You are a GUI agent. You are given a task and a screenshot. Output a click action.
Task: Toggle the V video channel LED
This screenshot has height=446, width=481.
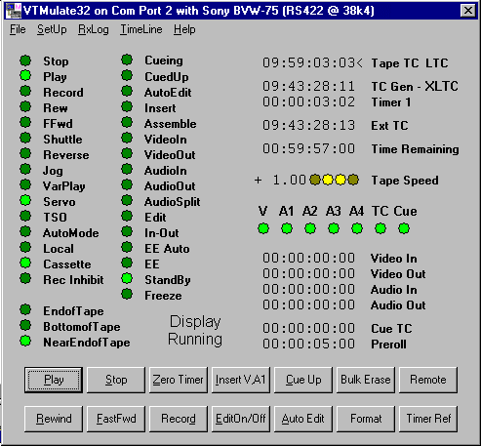click(263, 228)
